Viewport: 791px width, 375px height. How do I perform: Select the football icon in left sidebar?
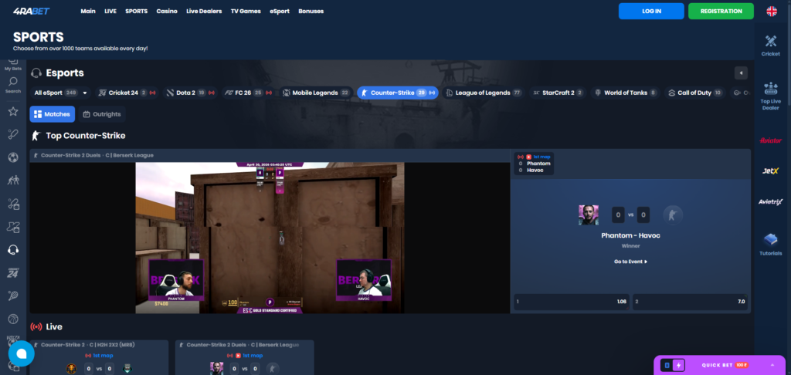[13, 157]
